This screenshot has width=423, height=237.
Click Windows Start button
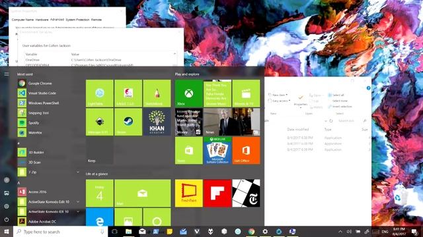coord(7,231)
